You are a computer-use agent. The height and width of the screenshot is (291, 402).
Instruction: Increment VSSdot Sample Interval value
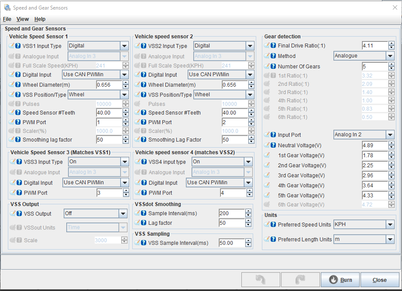point(248,211)
